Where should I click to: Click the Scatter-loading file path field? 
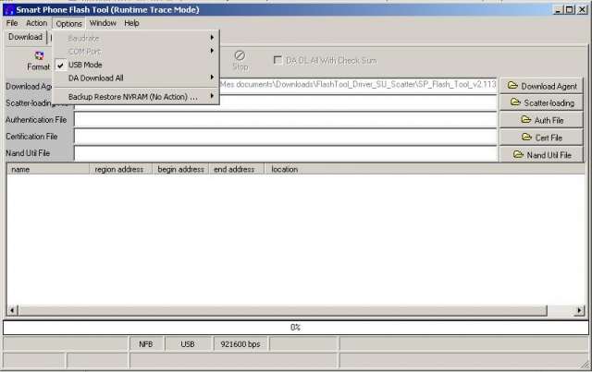(x=358, y=102)
